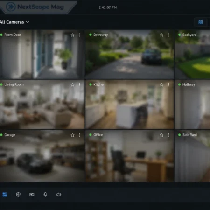Switch to grid layout at top right
The image size is (210, 210).
coord(201,22)
